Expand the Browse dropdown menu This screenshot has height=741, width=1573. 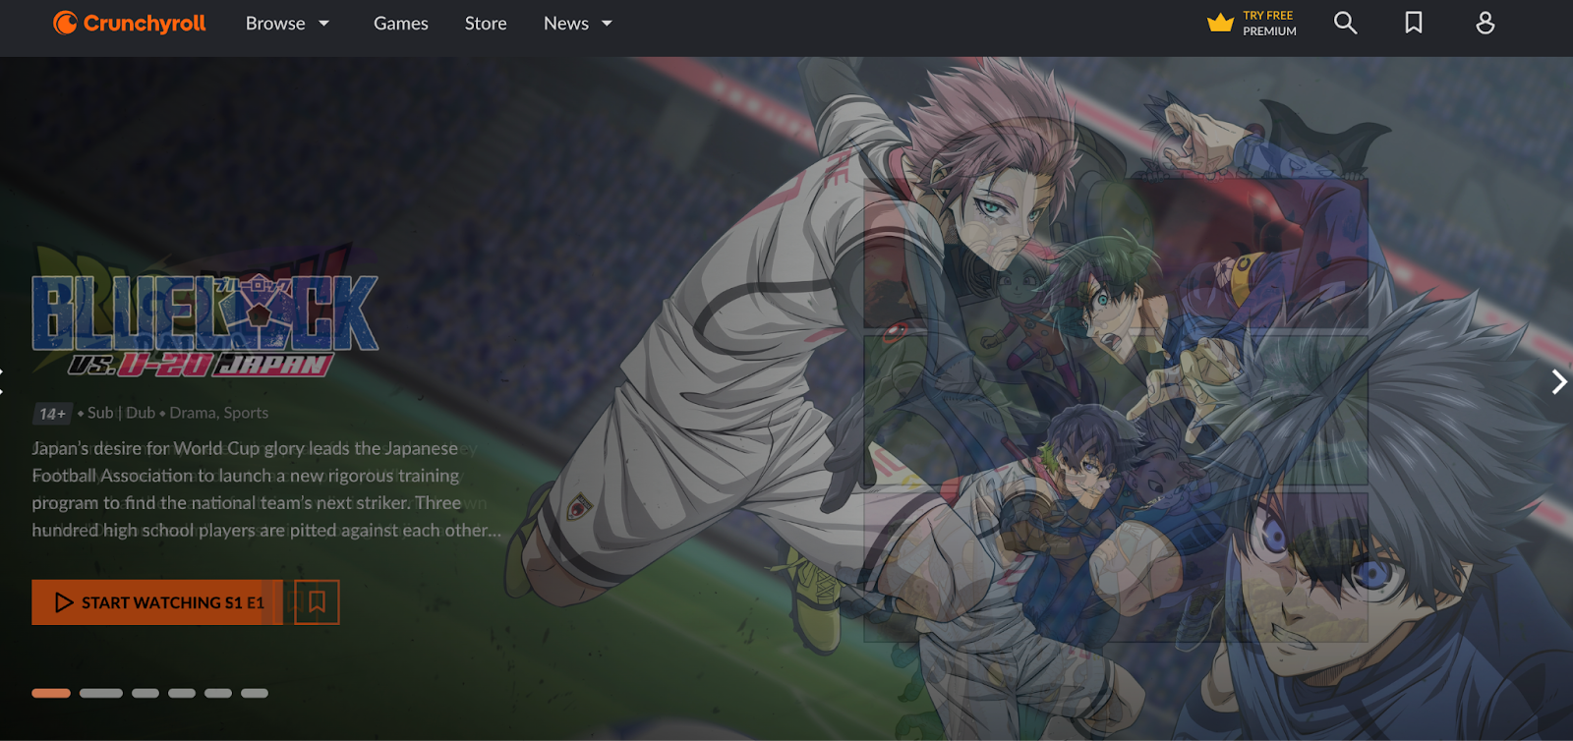click(x=288, y=23)
